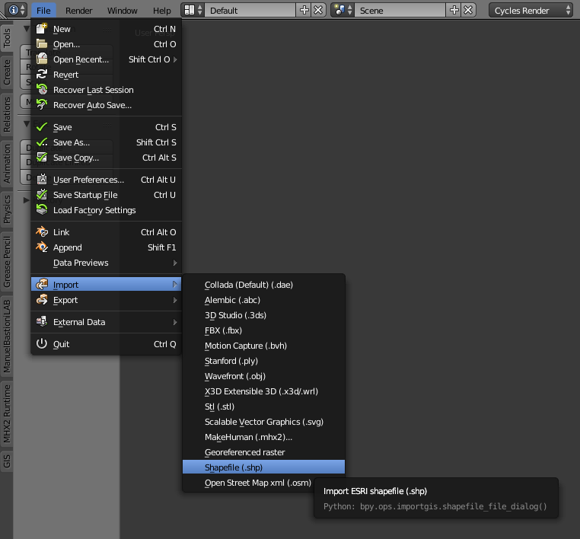Click the Link Blender icon
Viewport: 580px width, 539px height.
pyautogui.click(x=42, y=232)
